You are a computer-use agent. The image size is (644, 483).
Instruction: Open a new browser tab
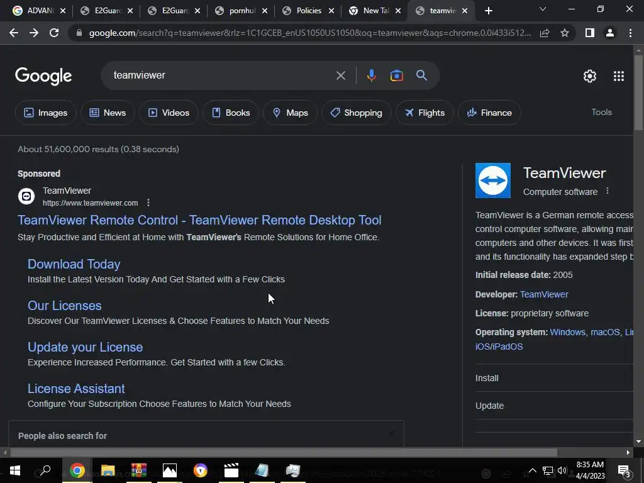[x=488, y=11]
